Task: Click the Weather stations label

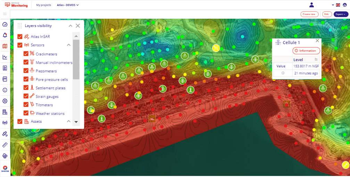Action: click(50, 113)
